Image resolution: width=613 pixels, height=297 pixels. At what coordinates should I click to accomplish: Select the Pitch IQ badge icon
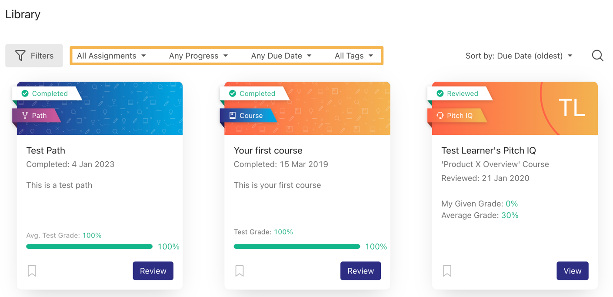click(440, 115)
